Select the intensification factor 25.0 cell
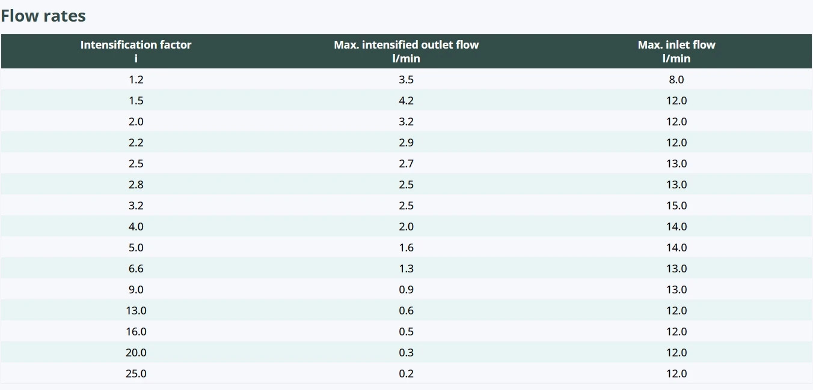 tap(136, 374)
